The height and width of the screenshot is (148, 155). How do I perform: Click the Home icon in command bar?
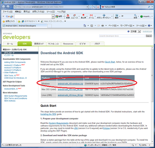[85, 26]
